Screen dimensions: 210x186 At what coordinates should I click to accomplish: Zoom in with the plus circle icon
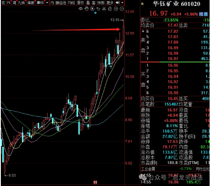[116, 9]
